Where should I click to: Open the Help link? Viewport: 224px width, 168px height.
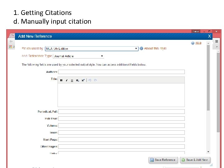(x=198, y=43)
